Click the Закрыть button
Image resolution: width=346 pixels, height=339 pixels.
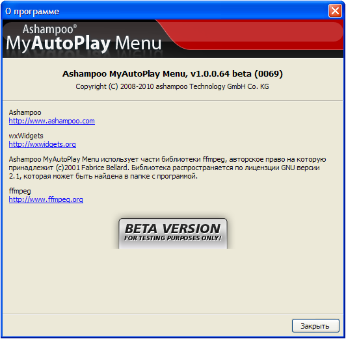(x=315, y=326)
